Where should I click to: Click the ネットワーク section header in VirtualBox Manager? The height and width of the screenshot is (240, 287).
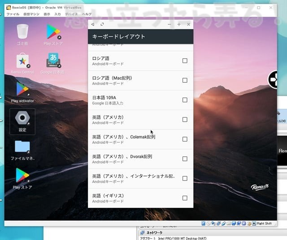tap(154, 233)
